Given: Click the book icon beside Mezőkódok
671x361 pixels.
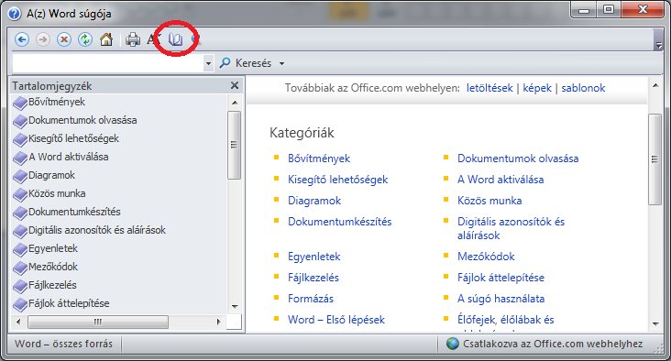Looking at the screenshot, I should pyautogui.click(x=20, y=268).
